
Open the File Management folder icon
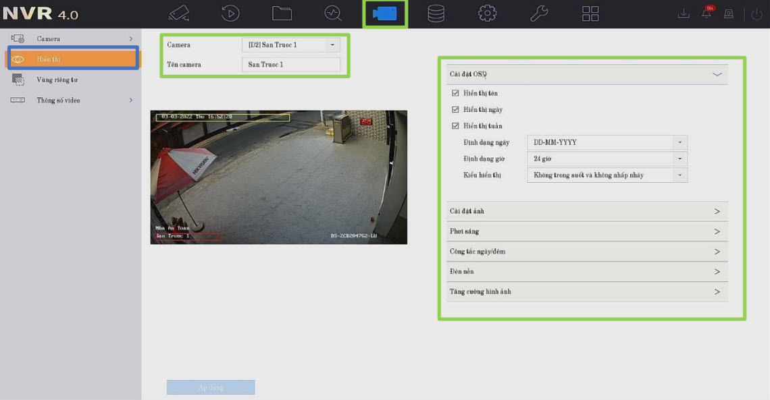tap(282, 13)
